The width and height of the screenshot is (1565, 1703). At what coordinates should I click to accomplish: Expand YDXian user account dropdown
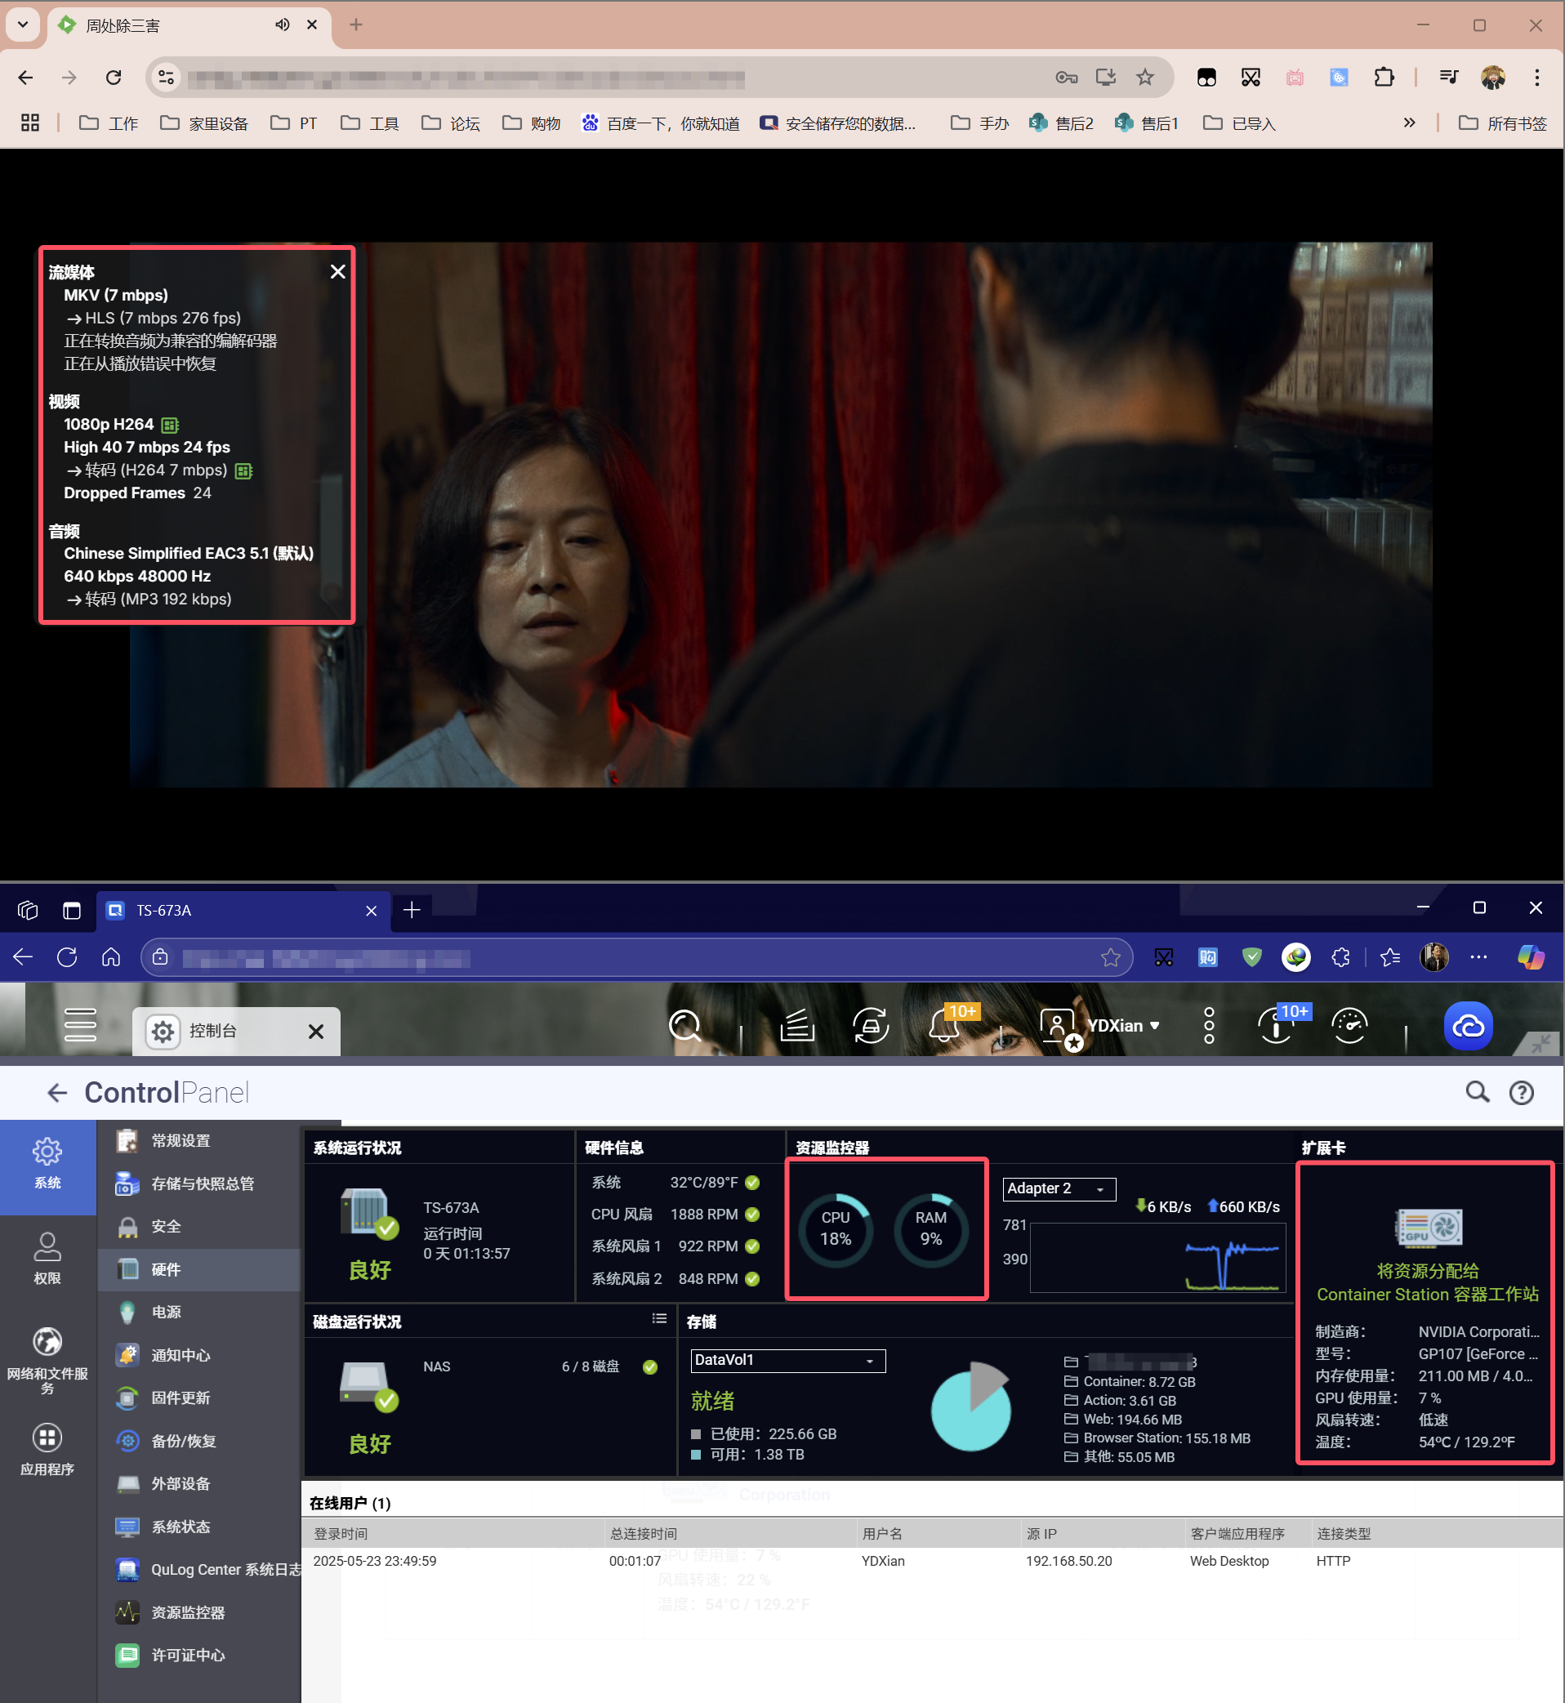(1122, 1026)
